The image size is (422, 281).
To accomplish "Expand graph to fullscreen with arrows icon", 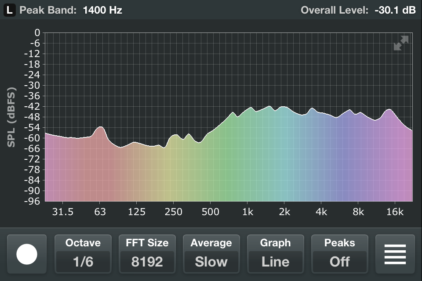I will pyautogui.click(x=401, y=43).
